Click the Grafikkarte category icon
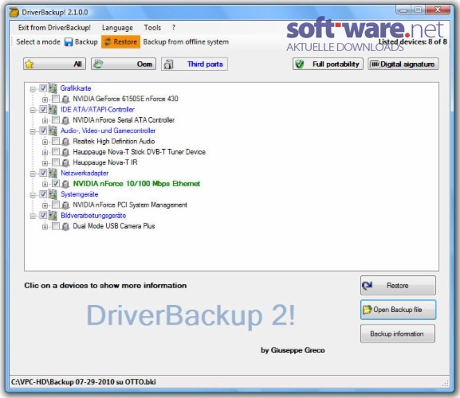The height and width of the screenshot is (398, 460). tap(53, 88)
